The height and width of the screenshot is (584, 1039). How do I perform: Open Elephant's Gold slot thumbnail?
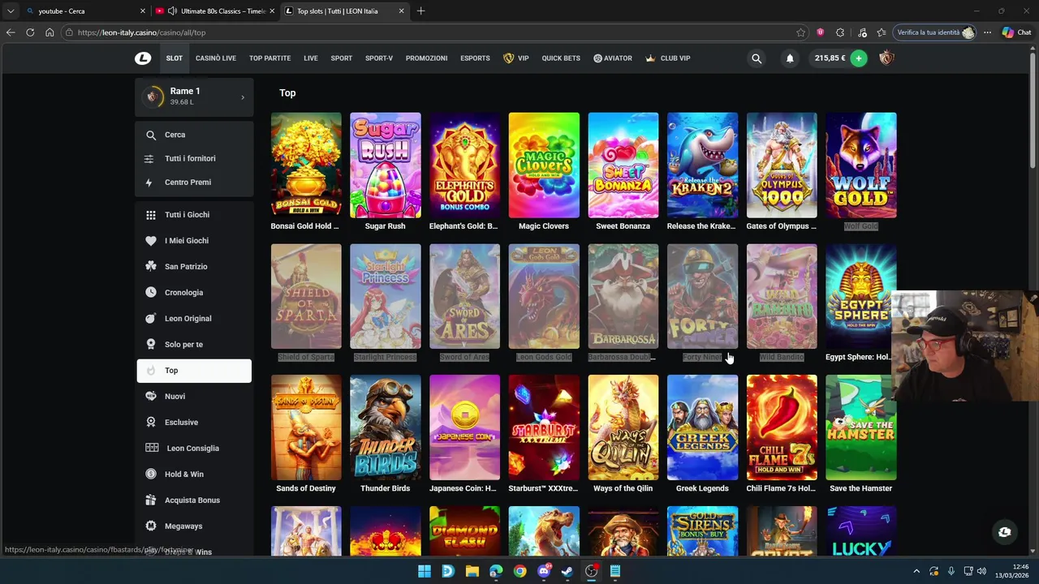click(x=464, y=165)
